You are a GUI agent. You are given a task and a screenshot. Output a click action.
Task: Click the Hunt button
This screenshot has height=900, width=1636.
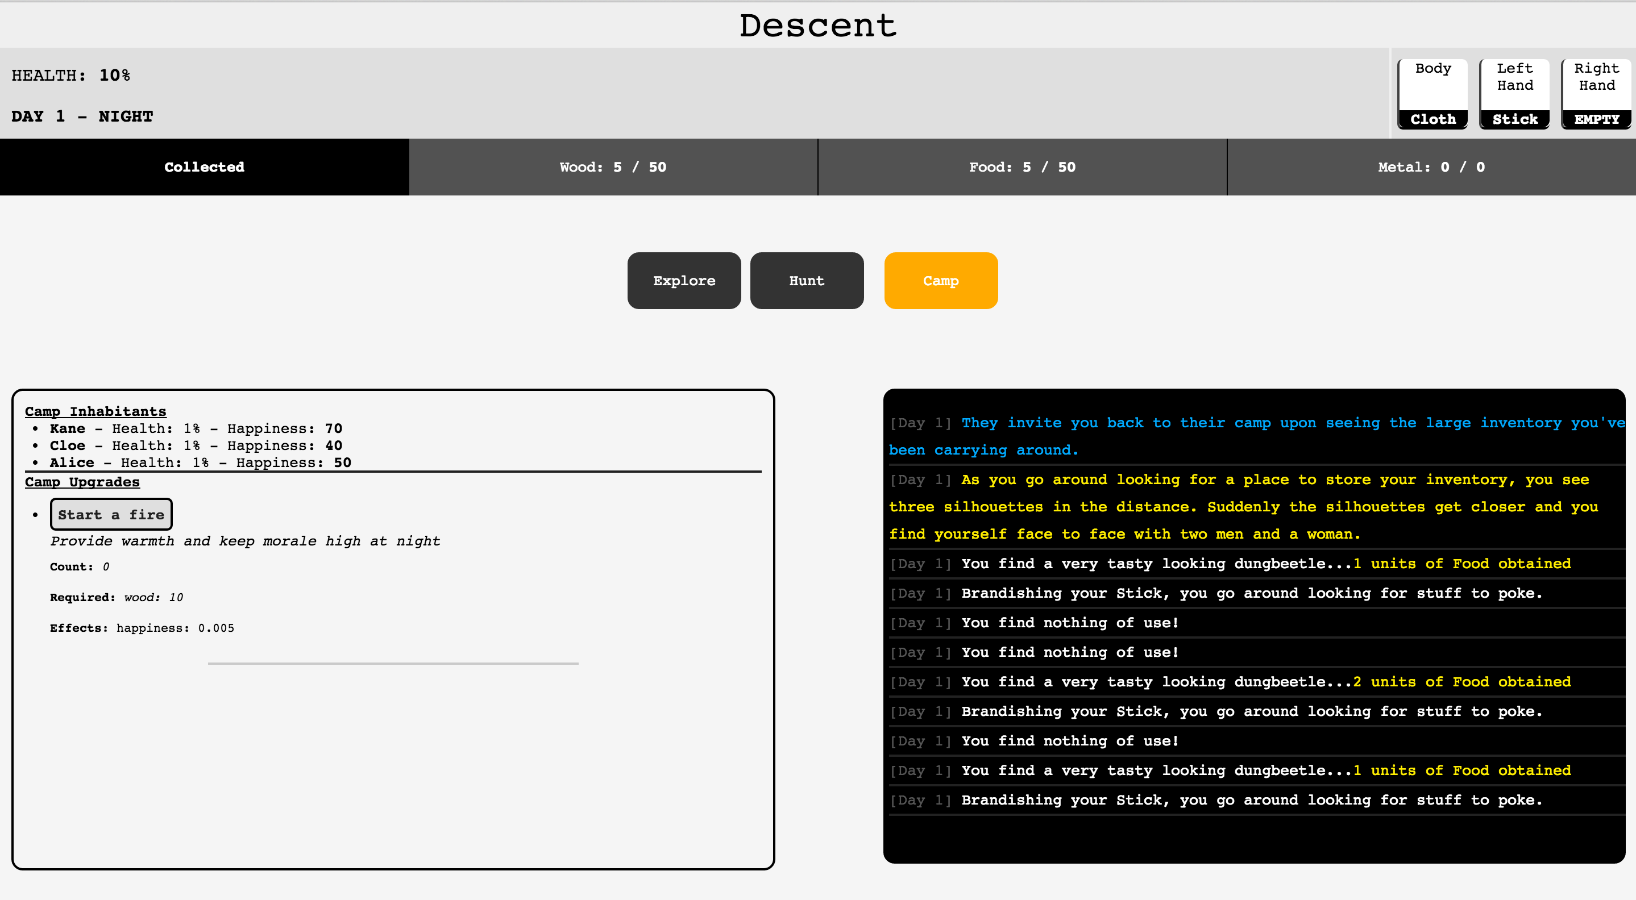point(807,281)
